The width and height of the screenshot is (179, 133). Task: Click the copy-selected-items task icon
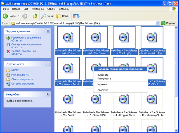tap(8, 45)
